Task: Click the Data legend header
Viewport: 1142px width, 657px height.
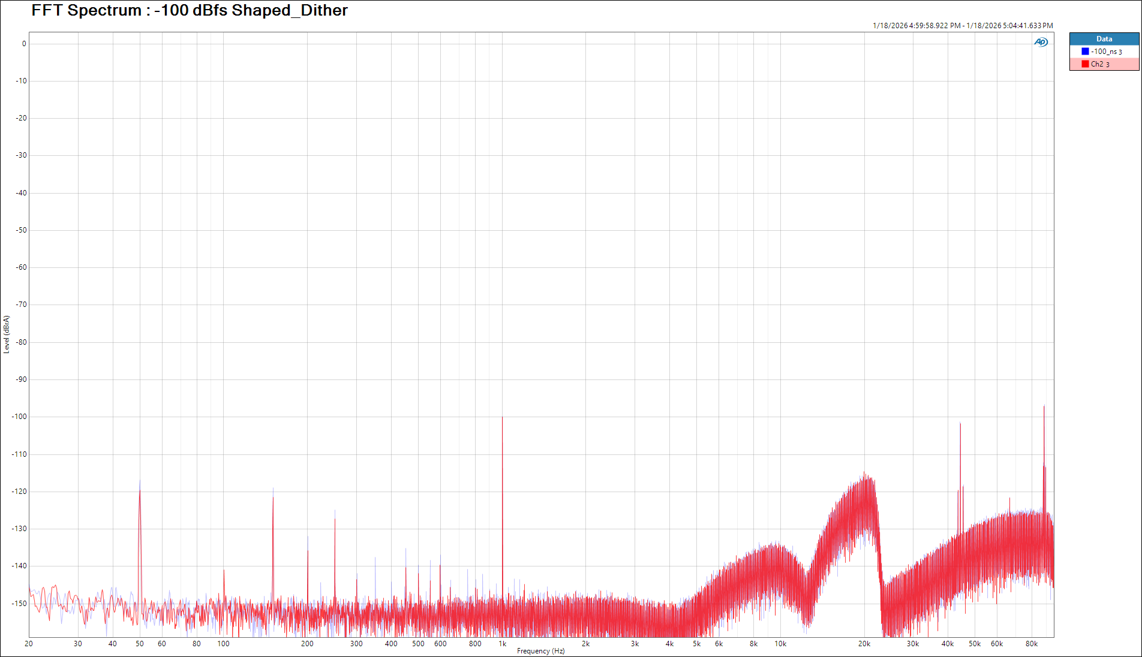Action: [1104, 39]
